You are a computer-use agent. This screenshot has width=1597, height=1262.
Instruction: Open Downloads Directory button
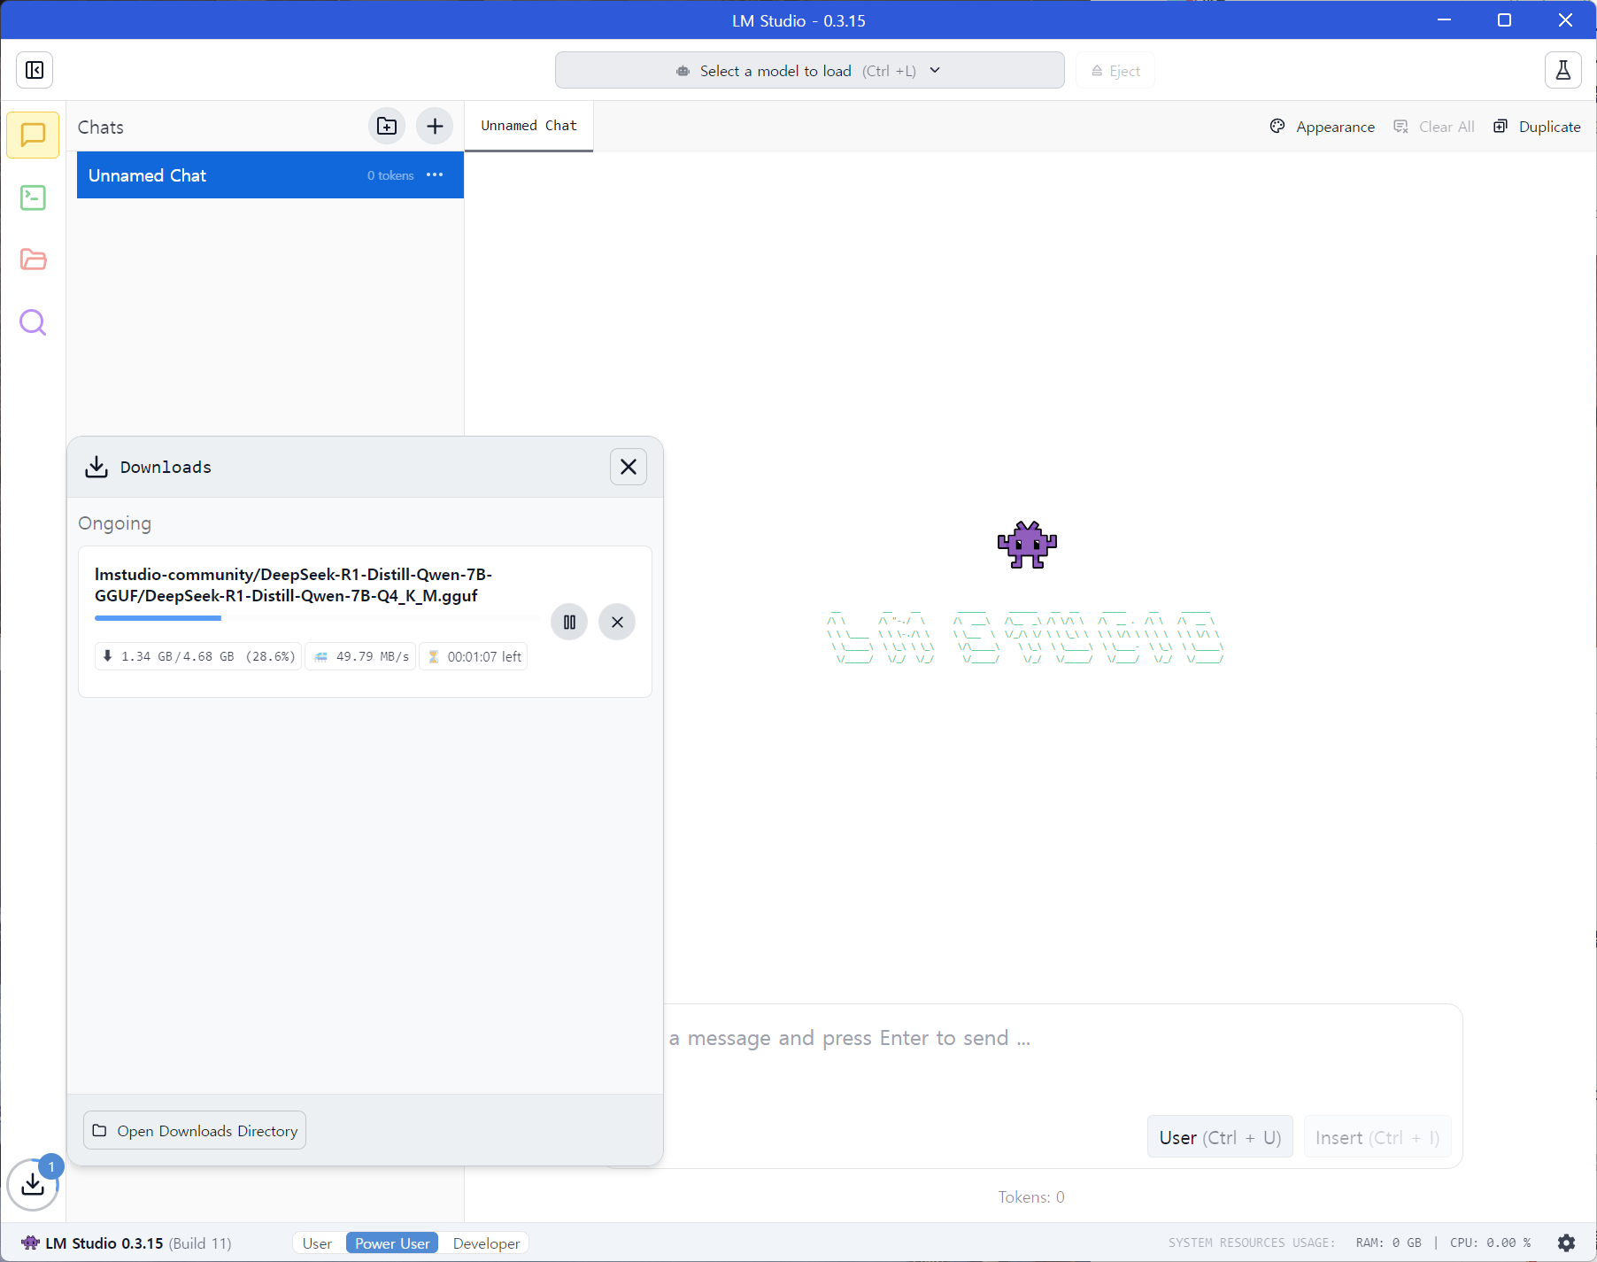pos(195,1131)
